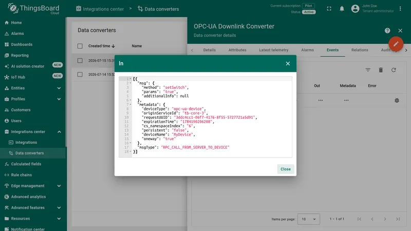This screenshot has width=411, height=231.
Task: Expand the Profiles menu chevron
Action: coord(59,99)
